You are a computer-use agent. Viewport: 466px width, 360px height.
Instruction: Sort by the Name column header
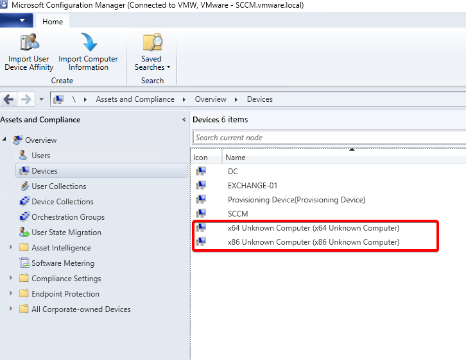(236, 158)
